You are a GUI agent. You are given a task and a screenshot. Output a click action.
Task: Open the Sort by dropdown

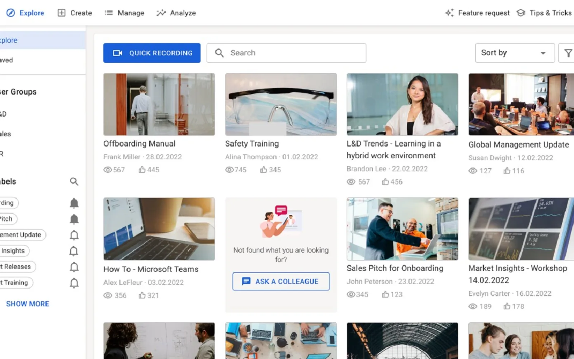click(515, 53)
